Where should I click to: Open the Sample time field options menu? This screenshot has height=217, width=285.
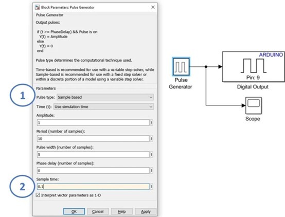click(151, 187)
